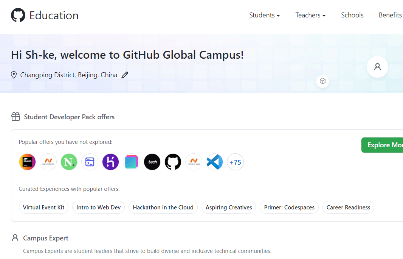Click the Student Developer Pack offers heading
The height and width of the screenshot is (259, 403).
tap(70, 117)
